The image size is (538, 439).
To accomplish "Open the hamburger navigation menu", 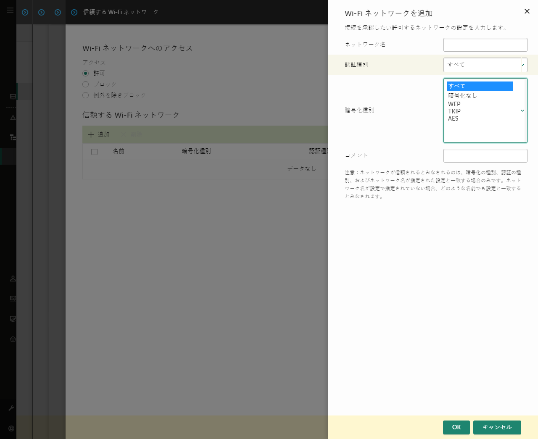I will 9,10.
